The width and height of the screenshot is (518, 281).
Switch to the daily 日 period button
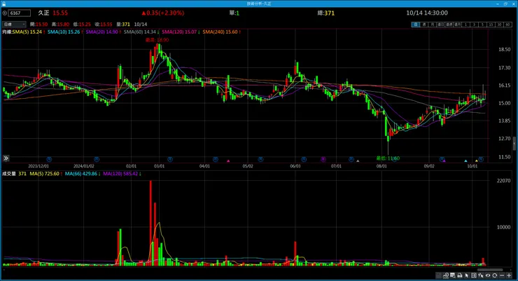point(416,25)
